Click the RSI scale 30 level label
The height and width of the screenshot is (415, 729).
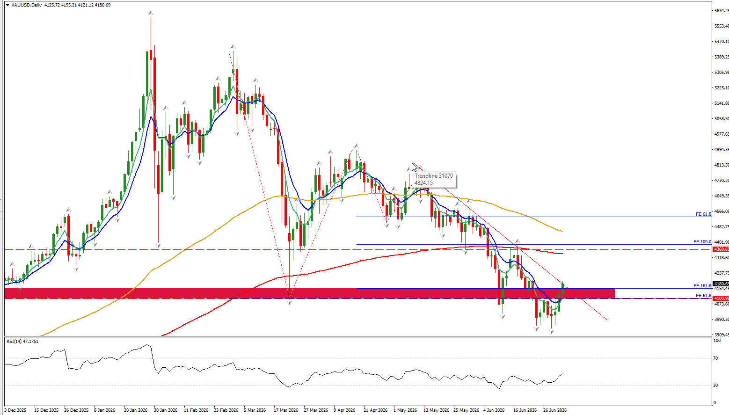coord(716,386)
